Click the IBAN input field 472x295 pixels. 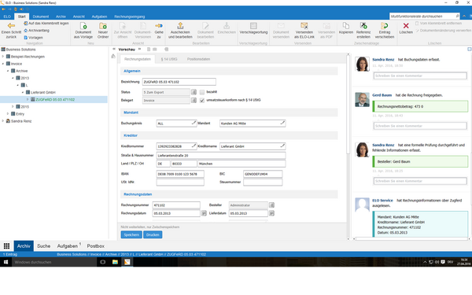point(180,174)
